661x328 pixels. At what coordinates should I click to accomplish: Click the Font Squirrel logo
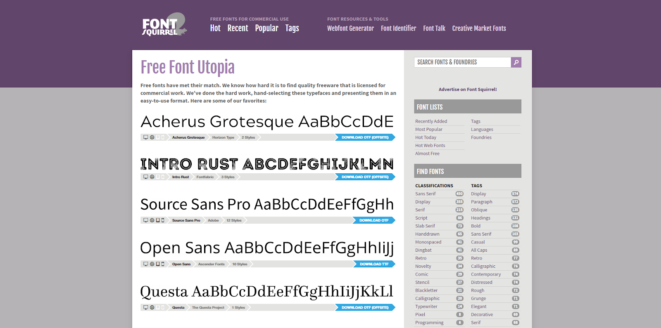pyautogui.click(x=164, y=24)
